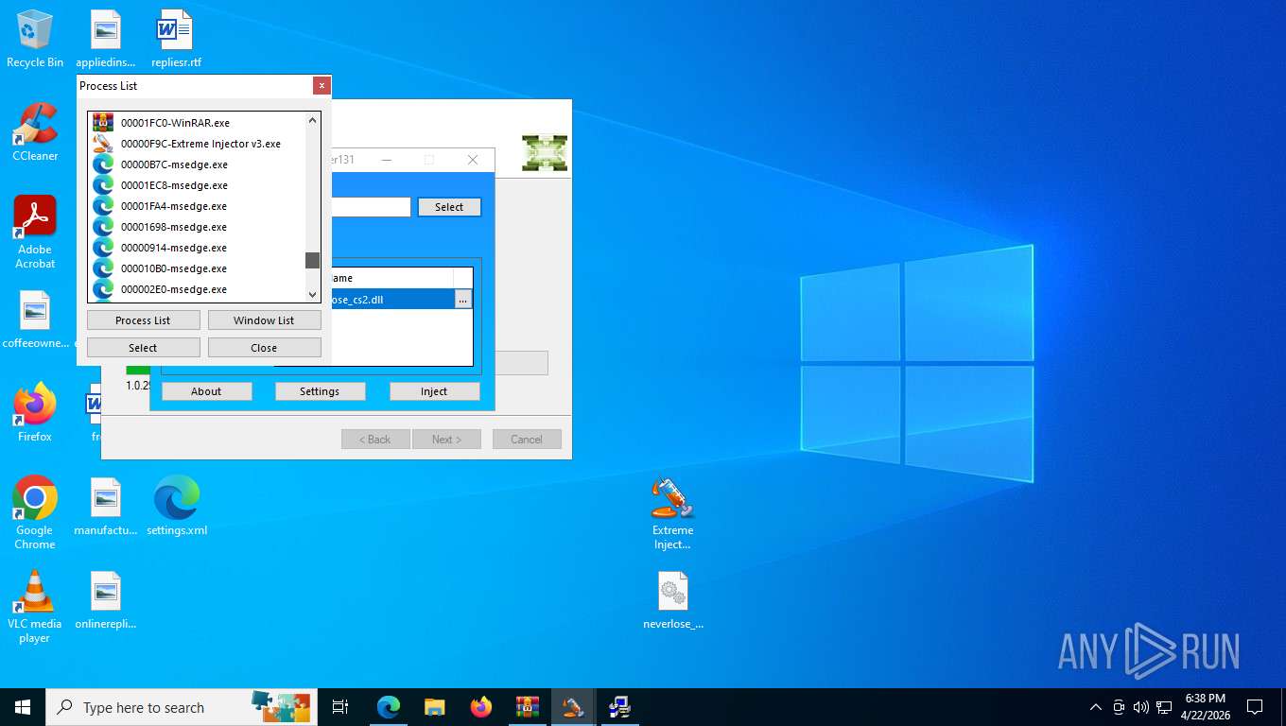Open Google Chrome desktop shortcut
This screenshot has width=1286, height=726.
click(35, 512)
